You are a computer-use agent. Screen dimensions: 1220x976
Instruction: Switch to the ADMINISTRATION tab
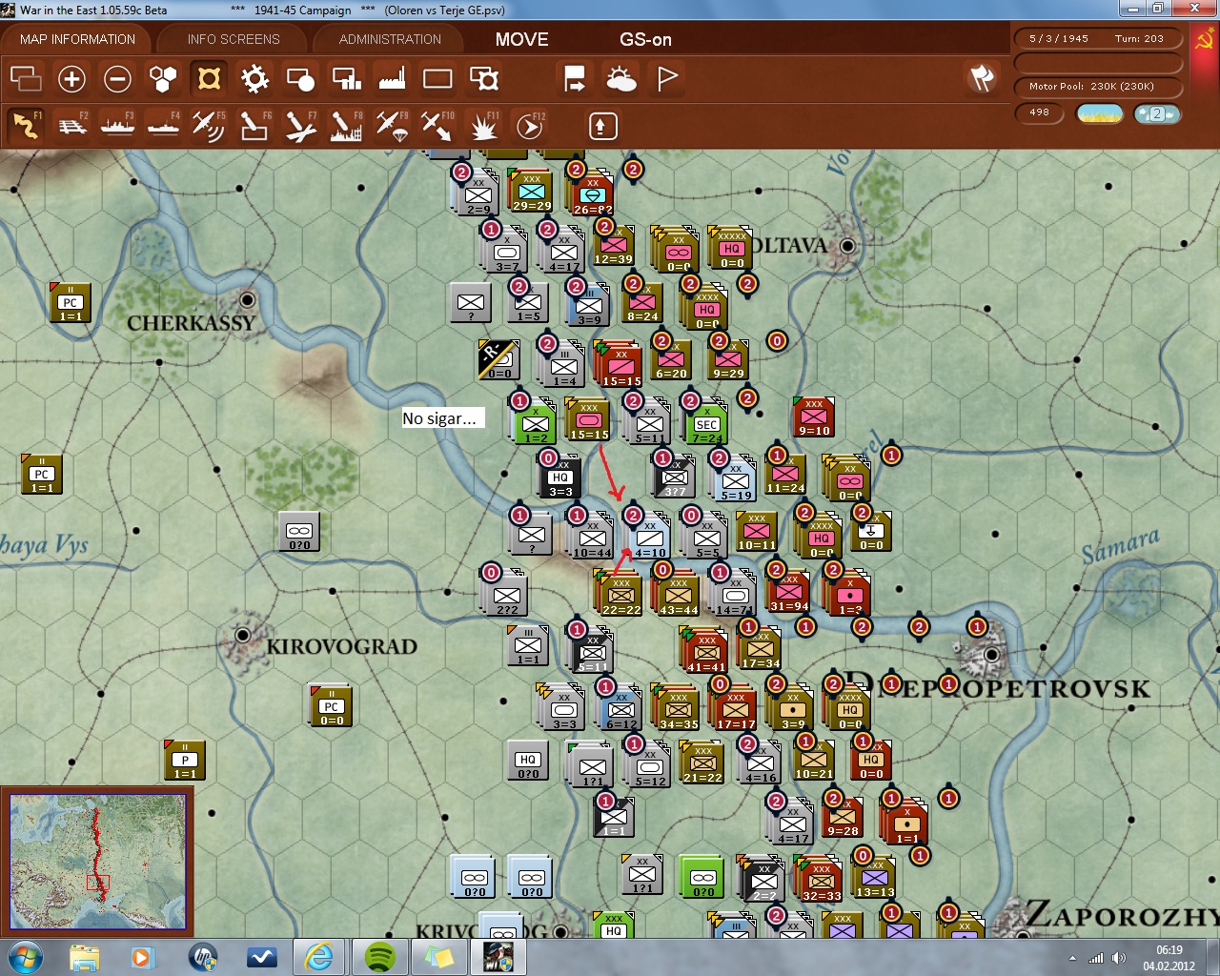(390, 39)
